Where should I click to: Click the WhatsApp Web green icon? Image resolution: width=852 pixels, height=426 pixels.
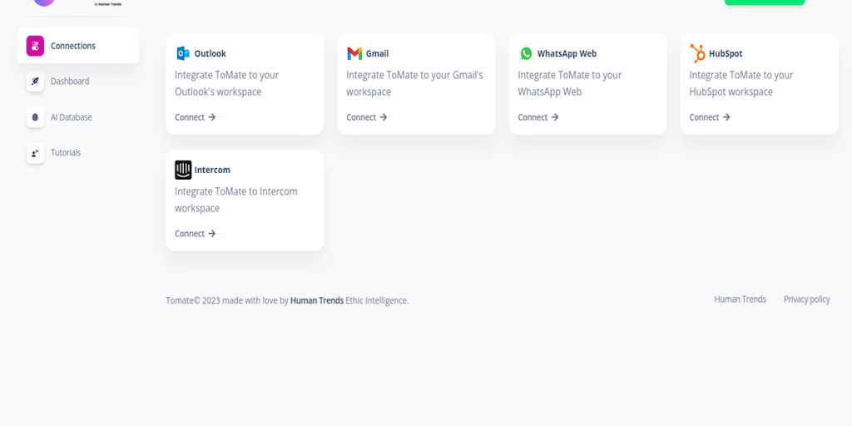click(526, 53)
